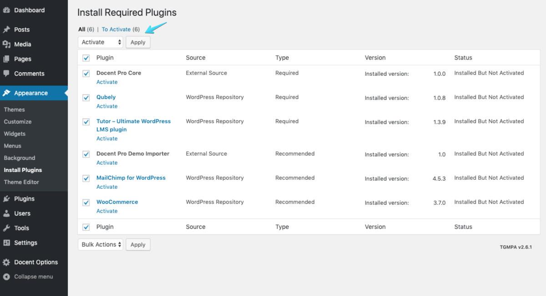Click WooCommerce installed version 3.7.0
The height and width of the screenshot is (296, 546).
(x=439, y=203)
